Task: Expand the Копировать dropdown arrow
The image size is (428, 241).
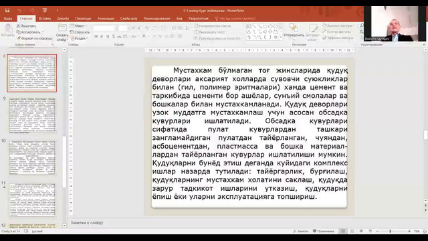Action: (x=43, y=32)
